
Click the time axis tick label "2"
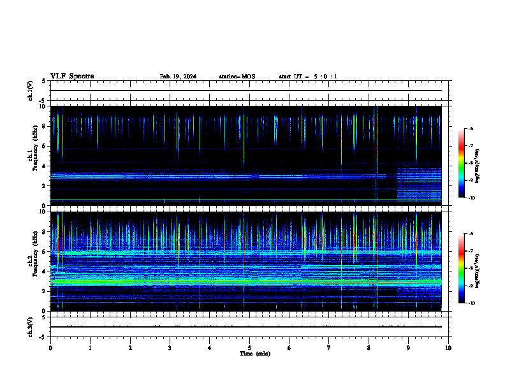(130, 348)
